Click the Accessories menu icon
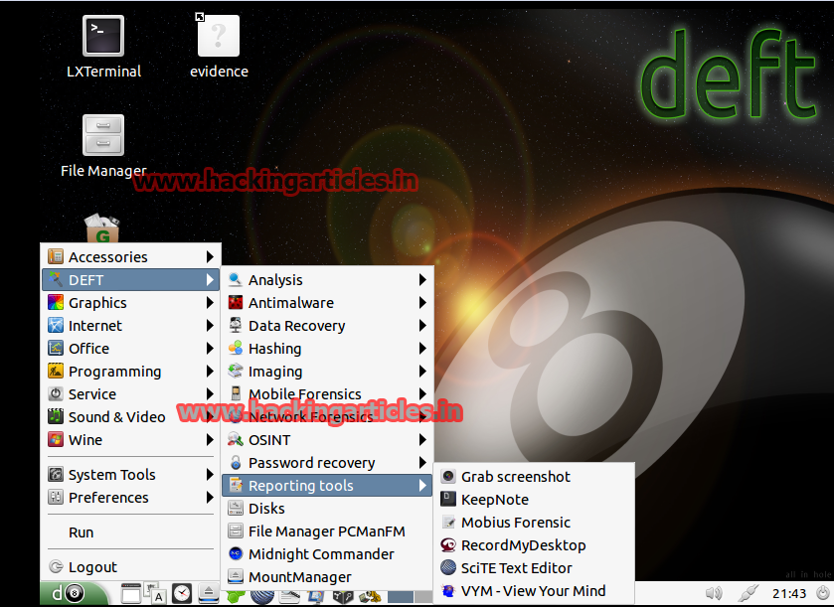This screenshot has width=834, height=607. (x=56, y=256)
